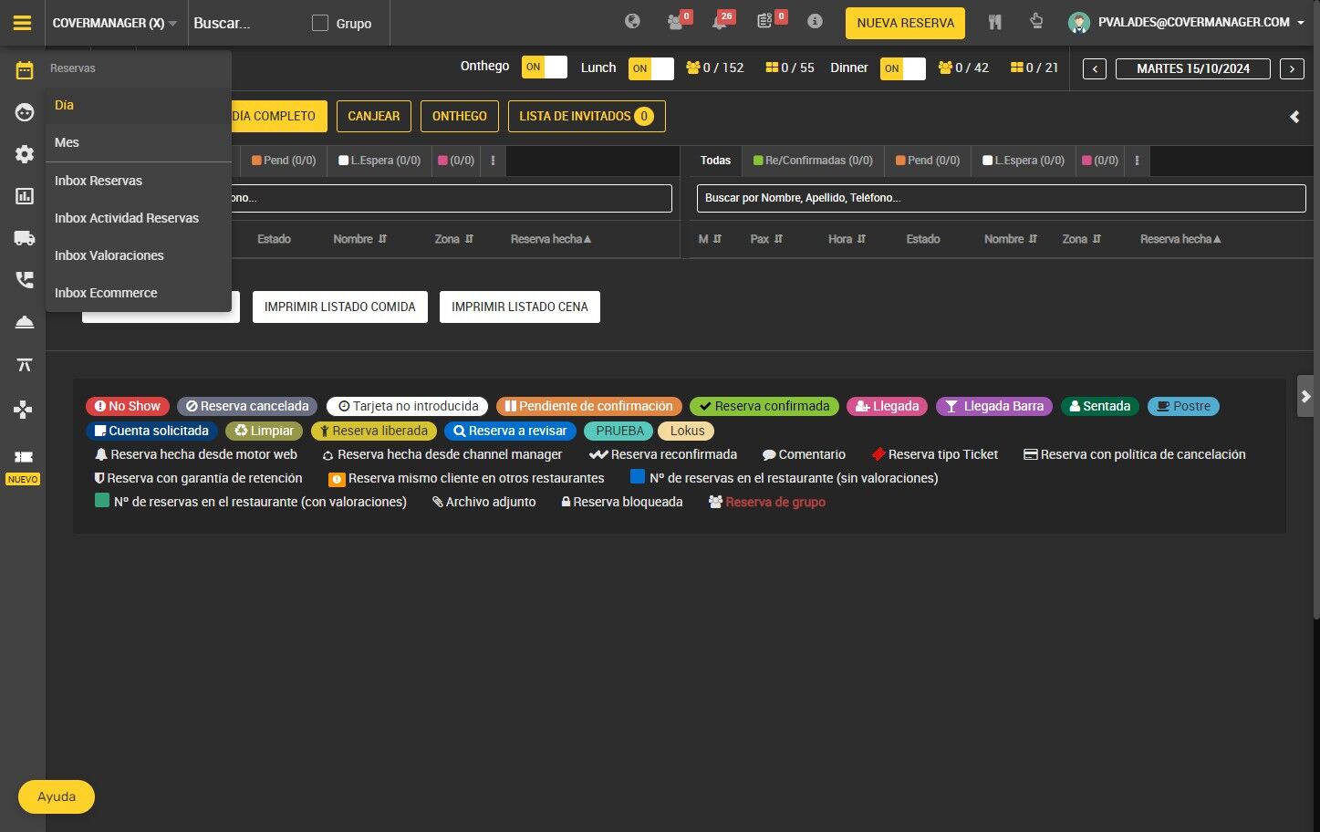
Task: Open the customers face icon in sidebar
Action: click(x=25, y=112)
